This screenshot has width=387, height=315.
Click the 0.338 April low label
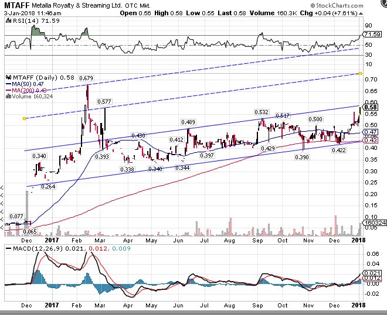point(127,169)
